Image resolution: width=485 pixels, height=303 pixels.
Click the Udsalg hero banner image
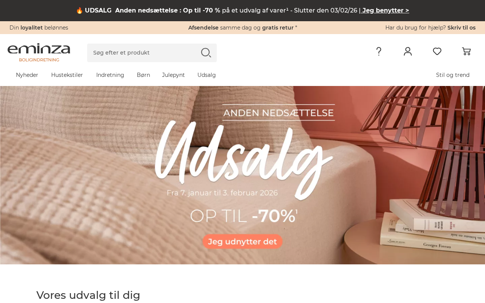coord(242,175)
